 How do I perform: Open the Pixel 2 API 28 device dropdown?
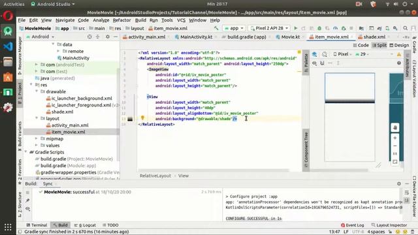[268, 28]
